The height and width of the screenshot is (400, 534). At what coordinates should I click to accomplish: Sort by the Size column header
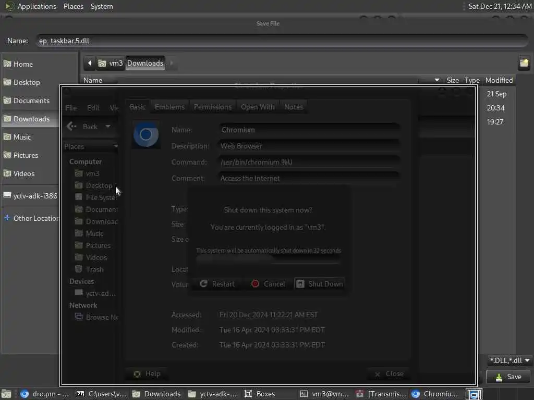tap(453, 80)
